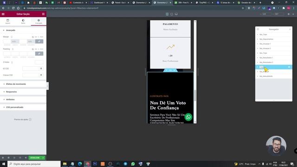Open Telegram from the taskbar

coord(125,164)
